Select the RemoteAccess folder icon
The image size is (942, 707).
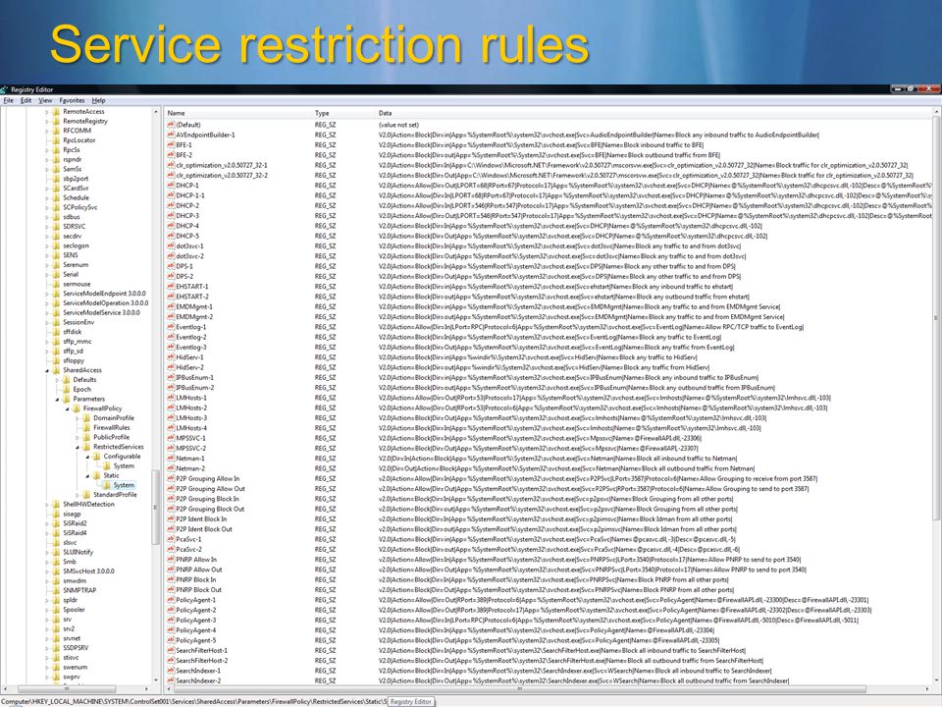pyautogui.click(x=57, y=111)
